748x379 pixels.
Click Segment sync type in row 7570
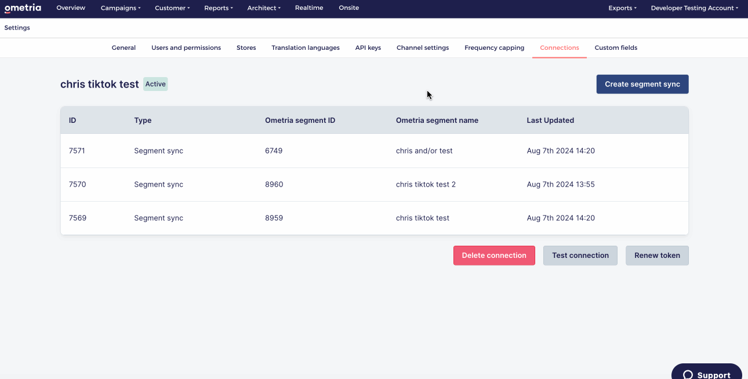pyautogui.click(x=158, y=184)
